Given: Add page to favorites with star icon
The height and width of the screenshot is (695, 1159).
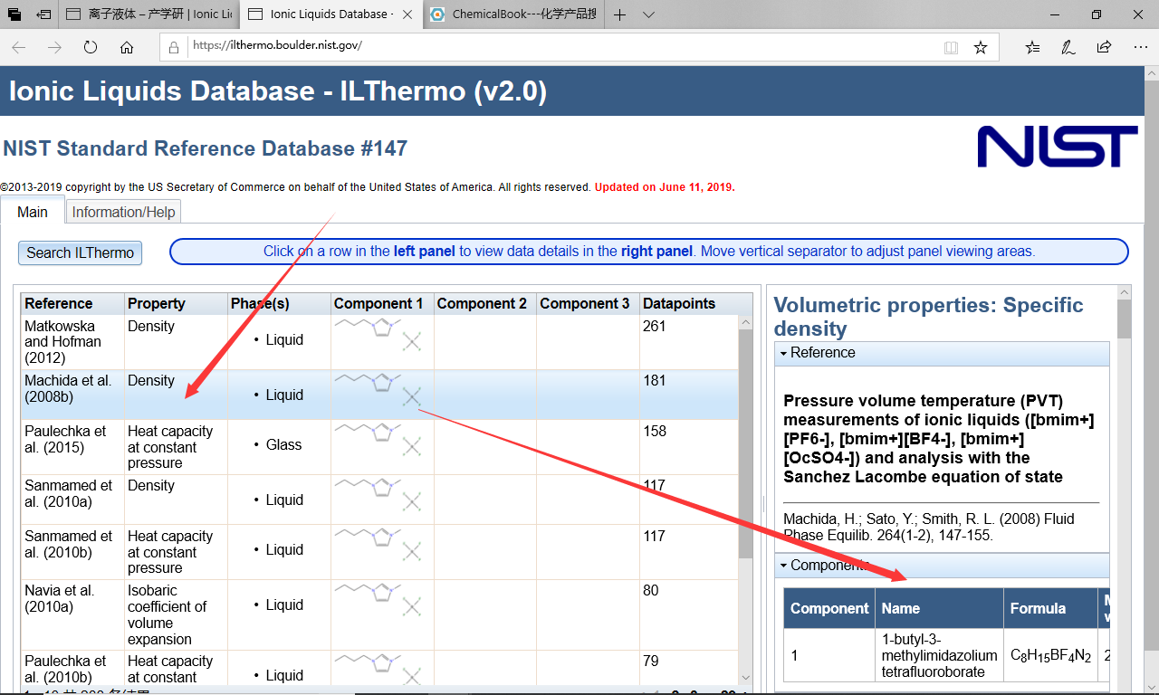Looking at the screenshot, I should [x=981, y=47].
